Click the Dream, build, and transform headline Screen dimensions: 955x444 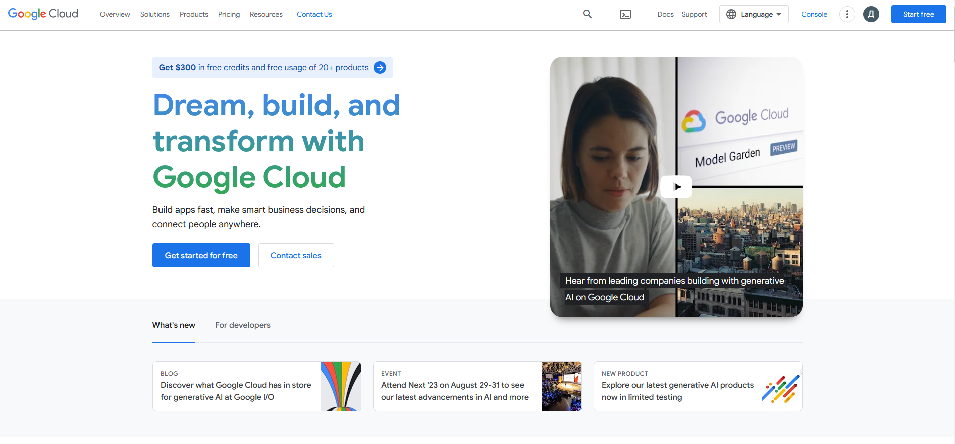[276, 141]
